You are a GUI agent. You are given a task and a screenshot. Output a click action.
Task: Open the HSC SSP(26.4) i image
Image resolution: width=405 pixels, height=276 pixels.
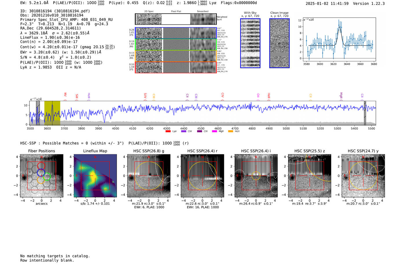(256, 176)
